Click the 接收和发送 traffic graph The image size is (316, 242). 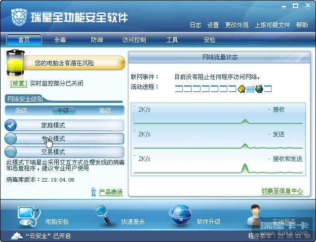pyautogui.click(x=218, y=164)
